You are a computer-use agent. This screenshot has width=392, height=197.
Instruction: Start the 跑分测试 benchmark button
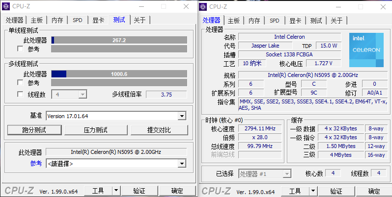click(x=34, y=130)
